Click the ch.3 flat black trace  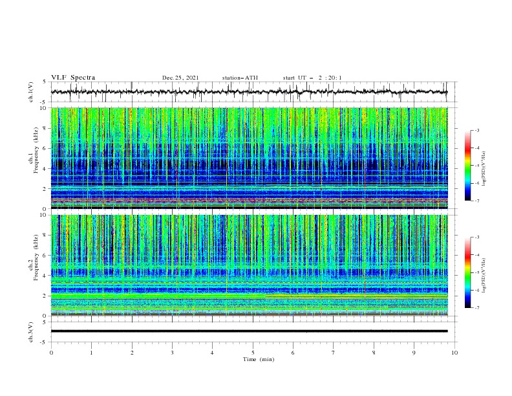click(249, 331)
